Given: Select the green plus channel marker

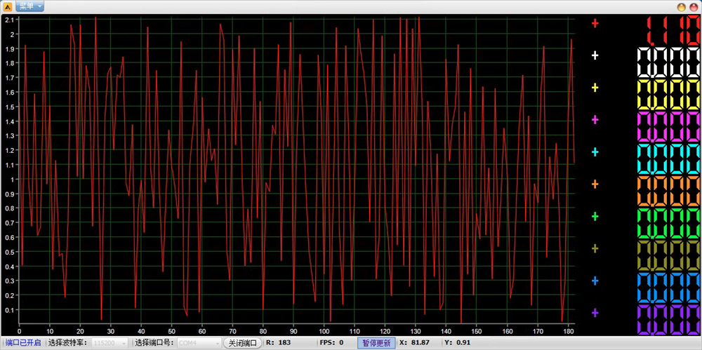Looking at the screenshot, I should pyautogui.click(x=595, y=217).
